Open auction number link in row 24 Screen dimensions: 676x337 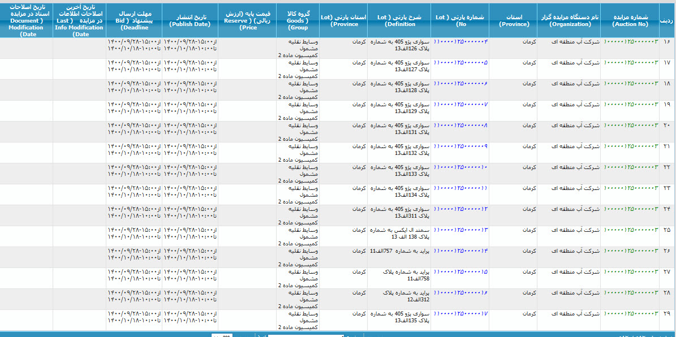point(631,209)
